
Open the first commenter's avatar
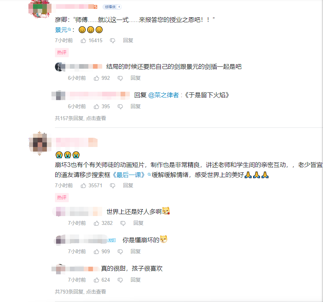click(x=40, y=9)
